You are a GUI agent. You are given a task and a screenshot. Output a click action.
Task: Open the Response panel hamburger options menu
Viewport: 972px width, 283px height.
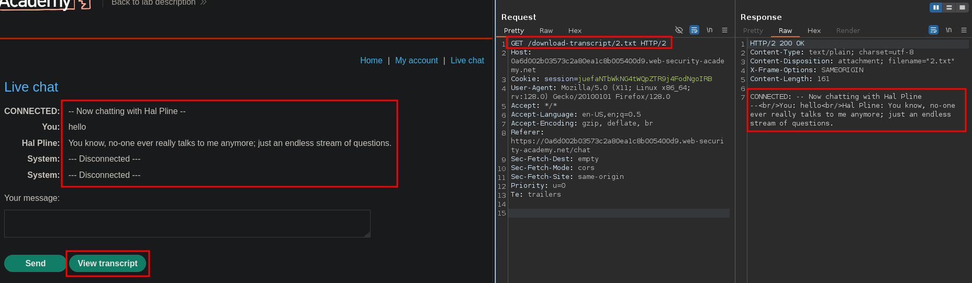point(964,30)
